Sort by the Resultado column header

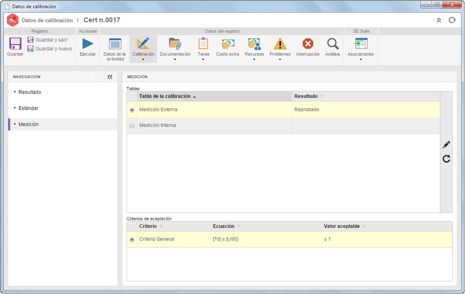(x=365, y=96)
